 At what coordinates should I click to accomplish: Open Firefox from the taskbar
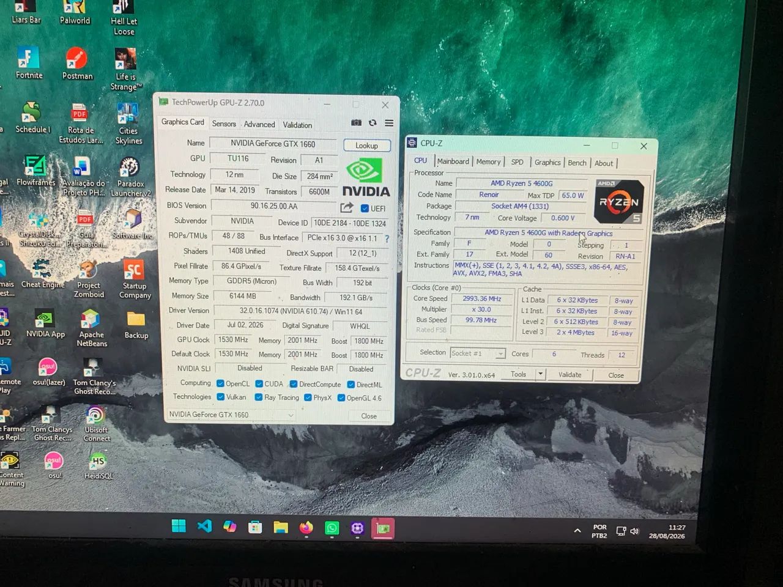click(x=306, y=527)
